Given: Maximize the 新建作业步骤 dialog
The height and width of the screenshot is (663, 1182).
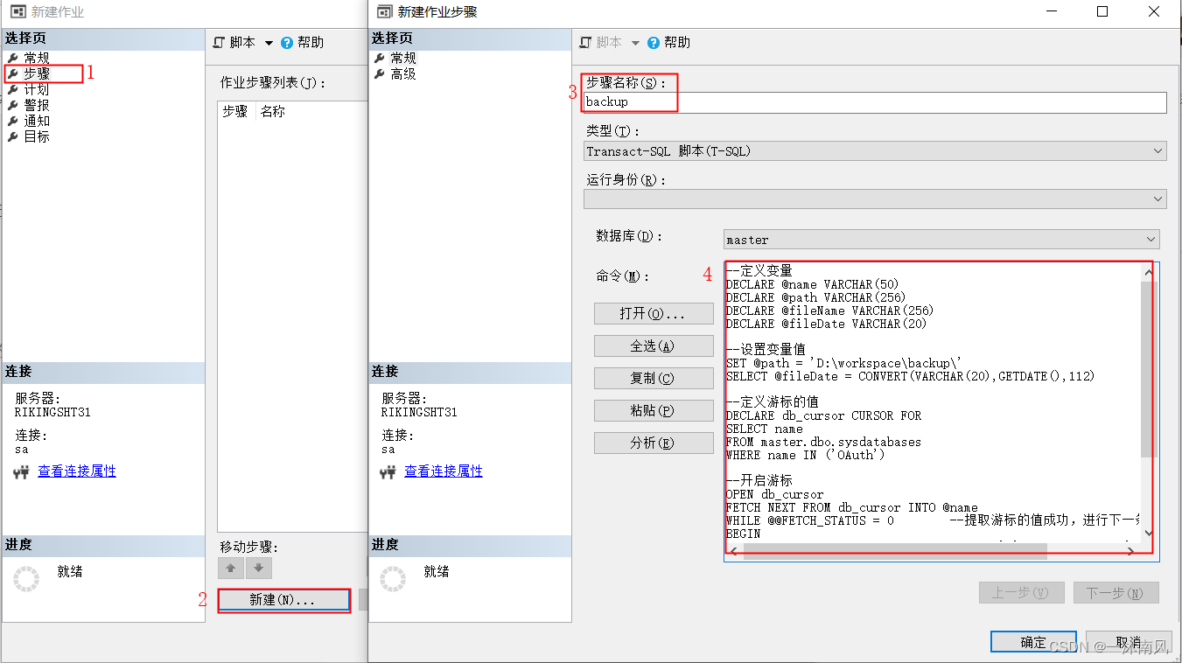Looking at the screenshot, I should (1102, 11).
